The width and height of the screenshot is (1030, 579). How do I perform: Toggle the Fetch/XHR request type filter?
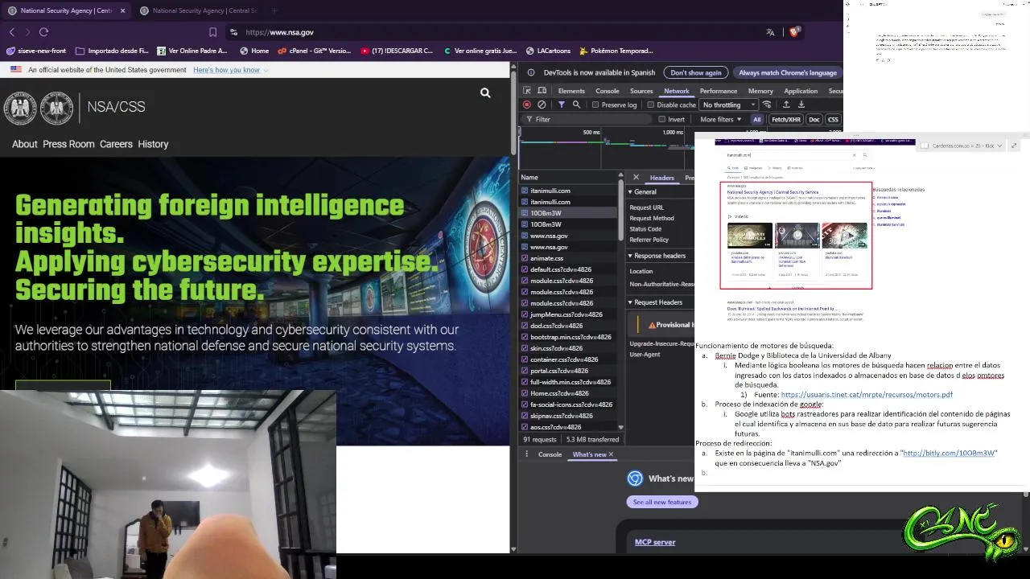tap(786, 119)
